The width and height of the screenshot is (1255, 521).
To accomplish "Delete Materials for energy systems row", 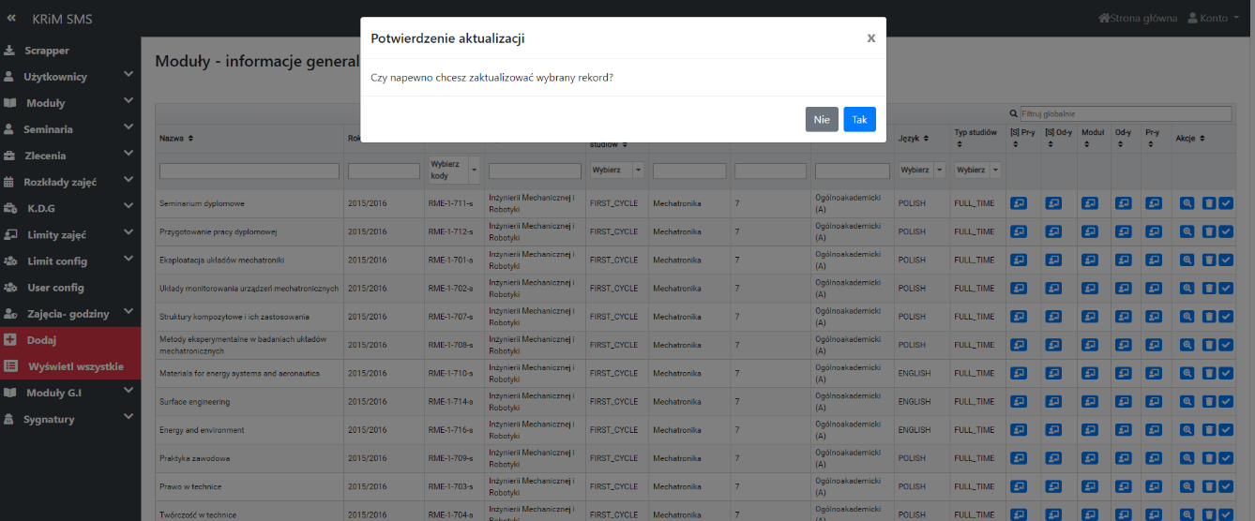I will point(1209,373).
